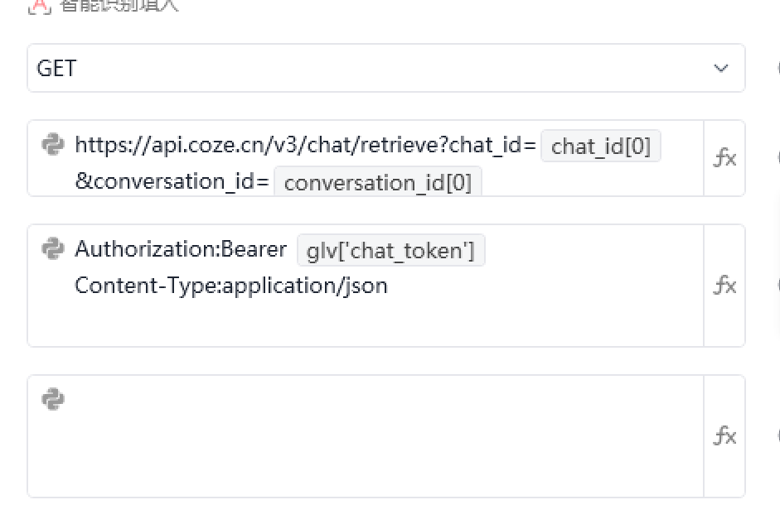
Task: Select the glv['chat_token'] variable chip
Action: [390, 250]
